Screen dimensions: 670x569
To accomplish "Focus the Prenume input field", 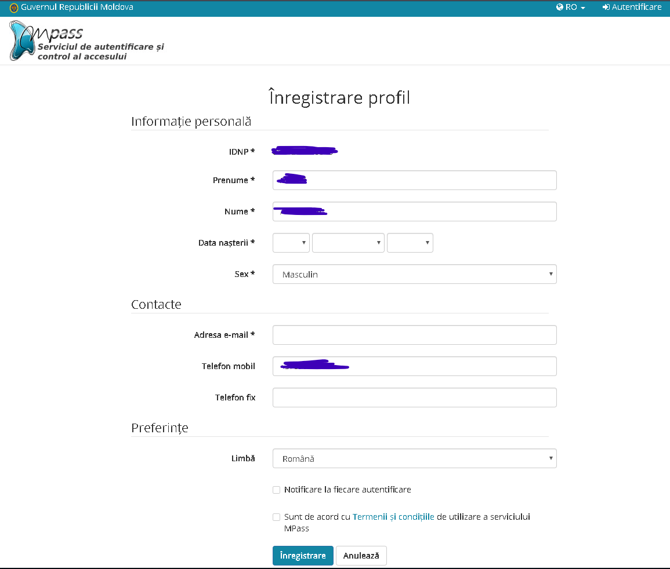I will (x=415, y=180).
